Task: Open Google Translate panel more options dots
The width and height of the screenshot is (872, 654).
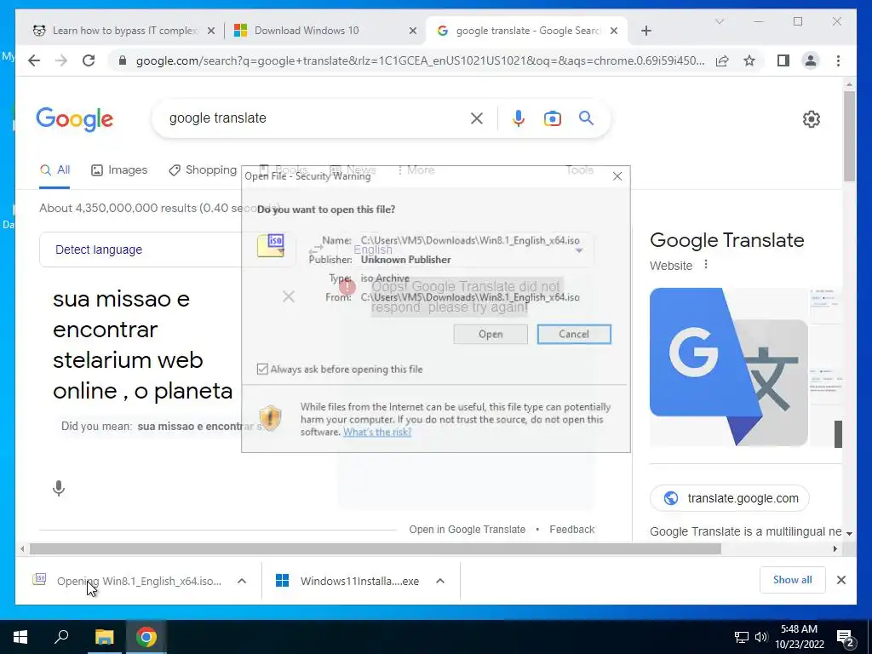Action: 706,265
